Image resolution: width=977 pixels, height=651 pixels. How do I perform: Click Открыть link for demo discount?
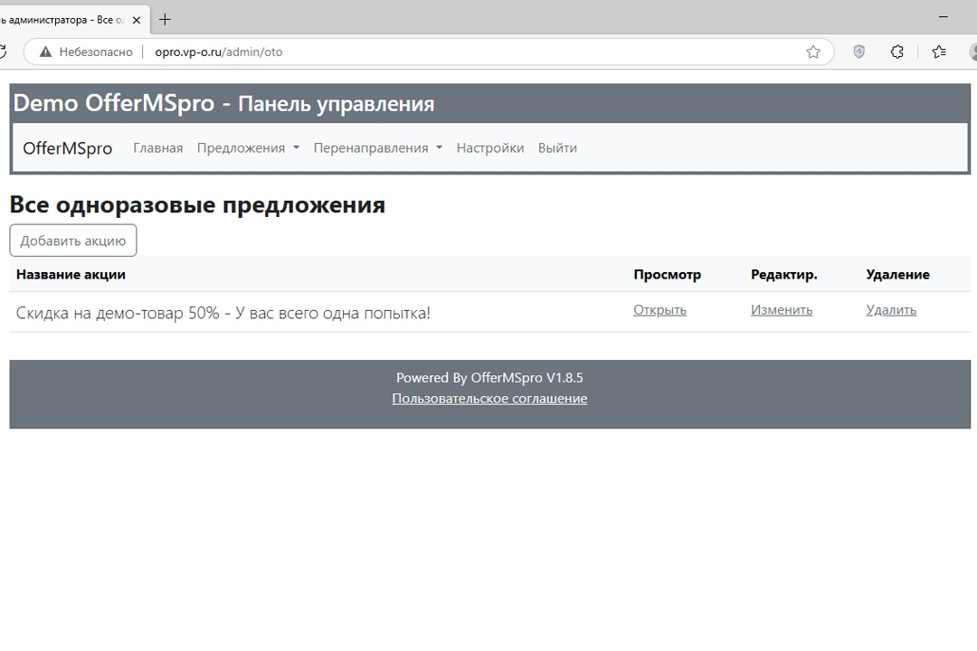pos(659,309)
